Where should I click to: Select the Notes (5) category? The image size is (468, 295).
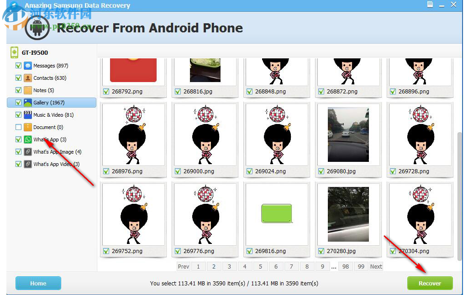pos(43,90)
